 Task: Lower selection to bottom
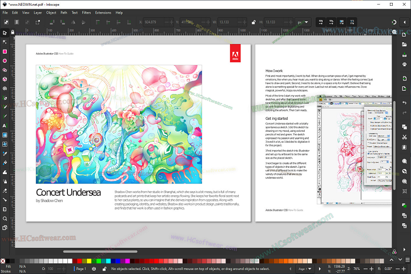point(129,22)
